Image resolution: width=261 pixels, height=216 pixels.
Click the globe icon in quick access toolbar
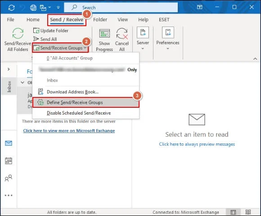33,8
